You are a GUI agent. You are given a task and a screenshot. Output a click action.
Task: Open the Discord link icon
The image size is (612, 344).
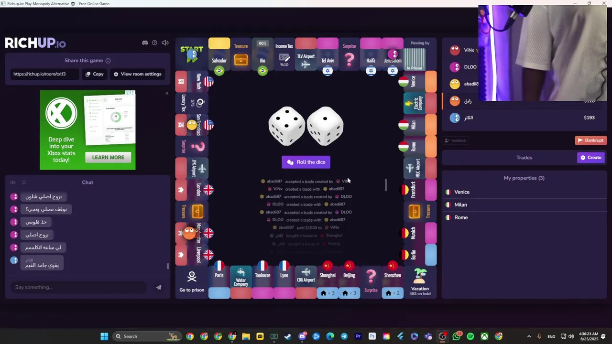coord(145,43)
